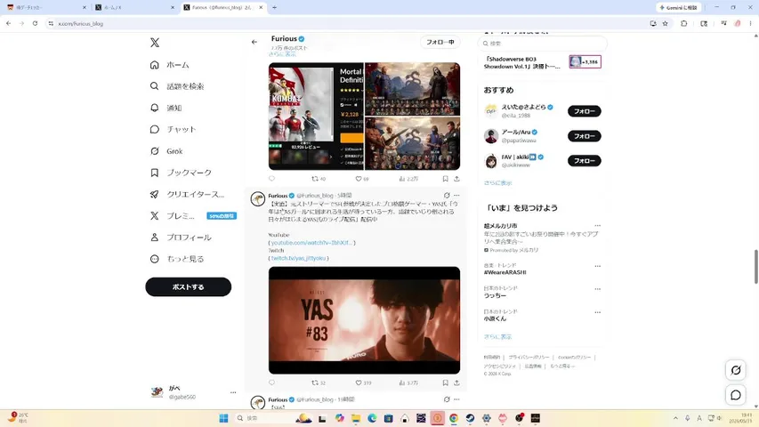Open more options on the 19時間 post
This screenshot has height=427, width=759.
coord(456,399)
